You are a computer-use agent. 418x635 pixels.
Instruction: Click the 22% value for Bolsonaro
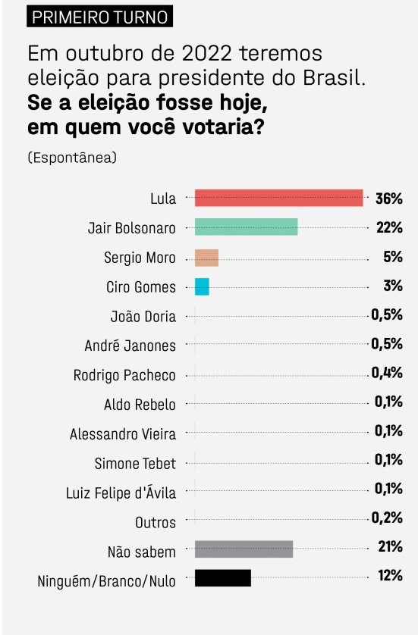point(389,227)
